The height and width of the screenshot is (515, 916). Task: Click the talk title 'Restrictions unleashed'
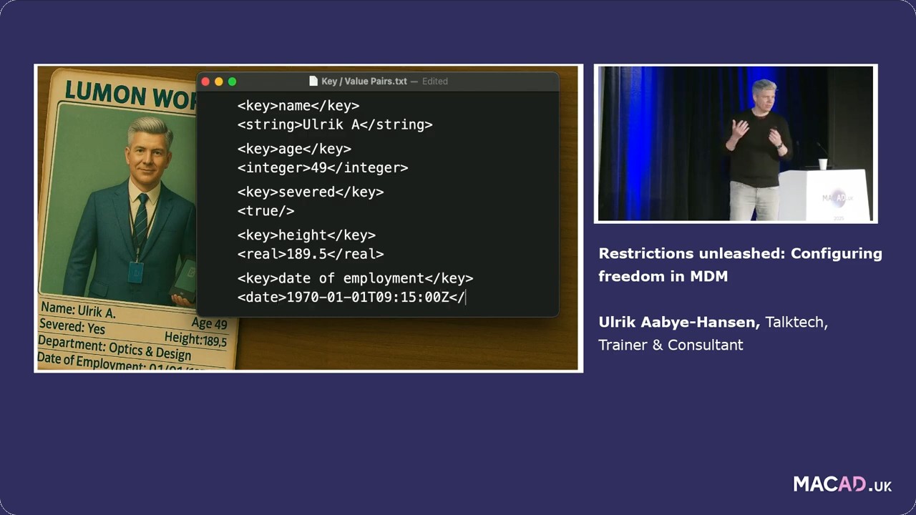point(741,265)
